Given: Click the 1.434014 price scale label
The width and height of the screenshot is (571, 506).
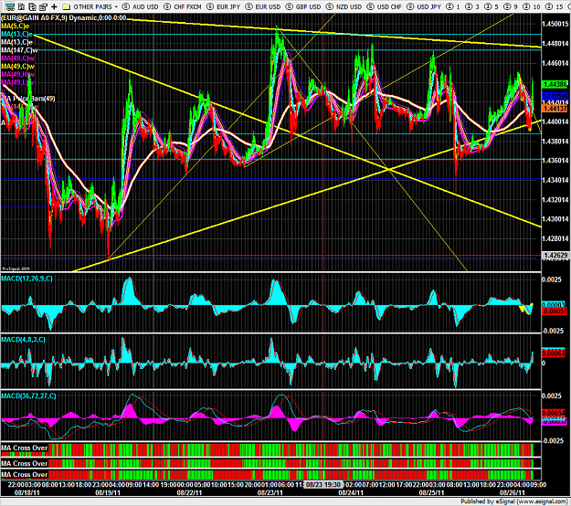Looking at the screenshot, I should coord(555,180).
